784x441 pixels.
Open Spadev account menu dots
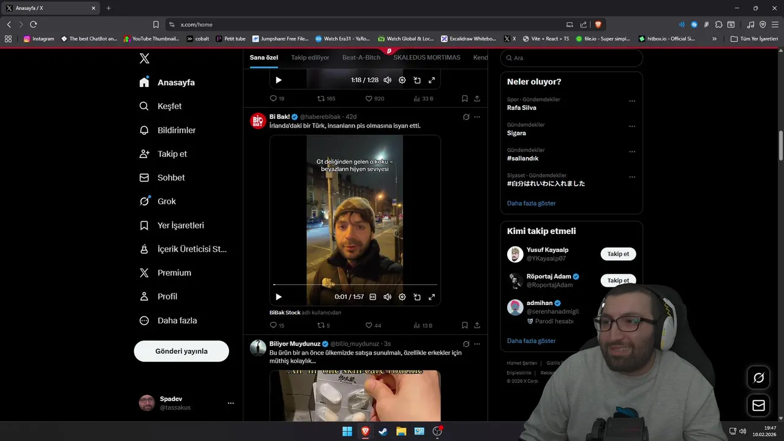[231, 403]
